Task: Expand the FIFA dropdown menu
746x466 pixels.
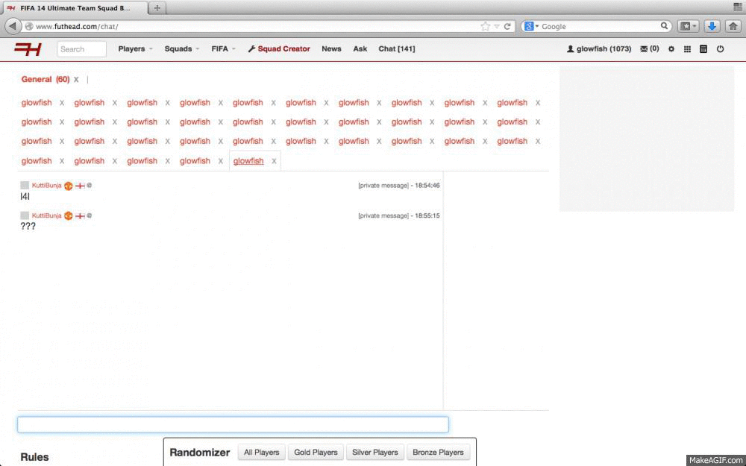Action: click(x=223, y=49)
